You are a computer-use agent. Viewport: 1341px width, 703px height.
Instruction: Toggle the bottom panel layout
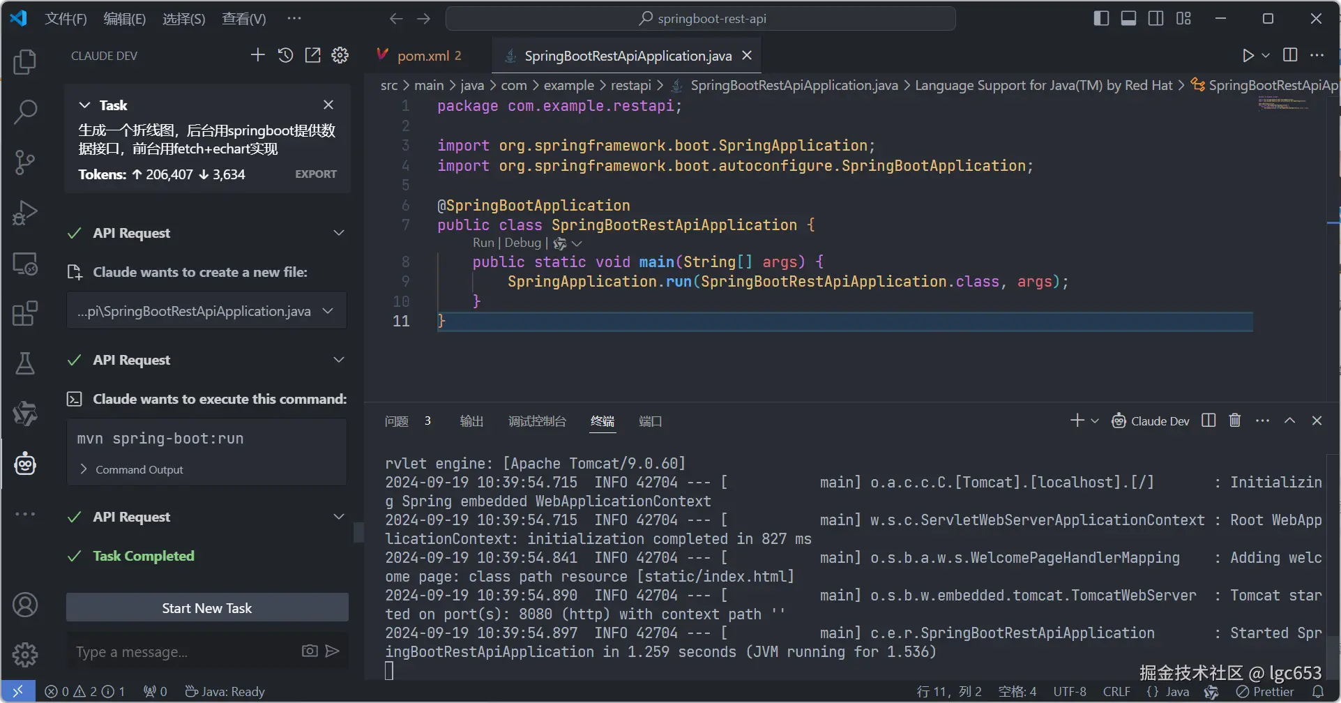click(1128, 18)
